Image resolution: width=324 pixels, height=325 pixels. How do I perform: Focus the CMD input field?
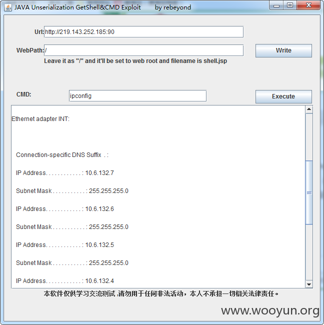pyautogui.click(x=137, y=96)
